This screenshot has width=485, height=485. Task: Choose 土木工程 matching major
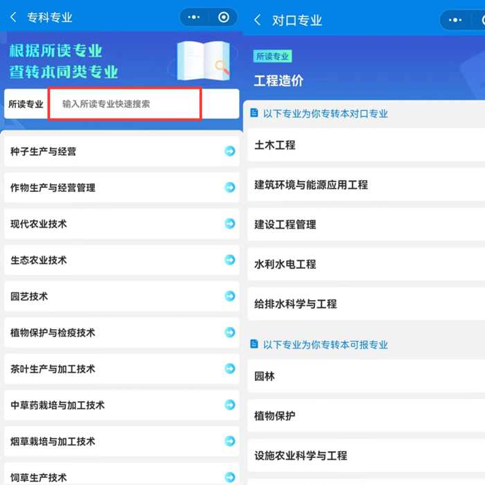[275, 145]
